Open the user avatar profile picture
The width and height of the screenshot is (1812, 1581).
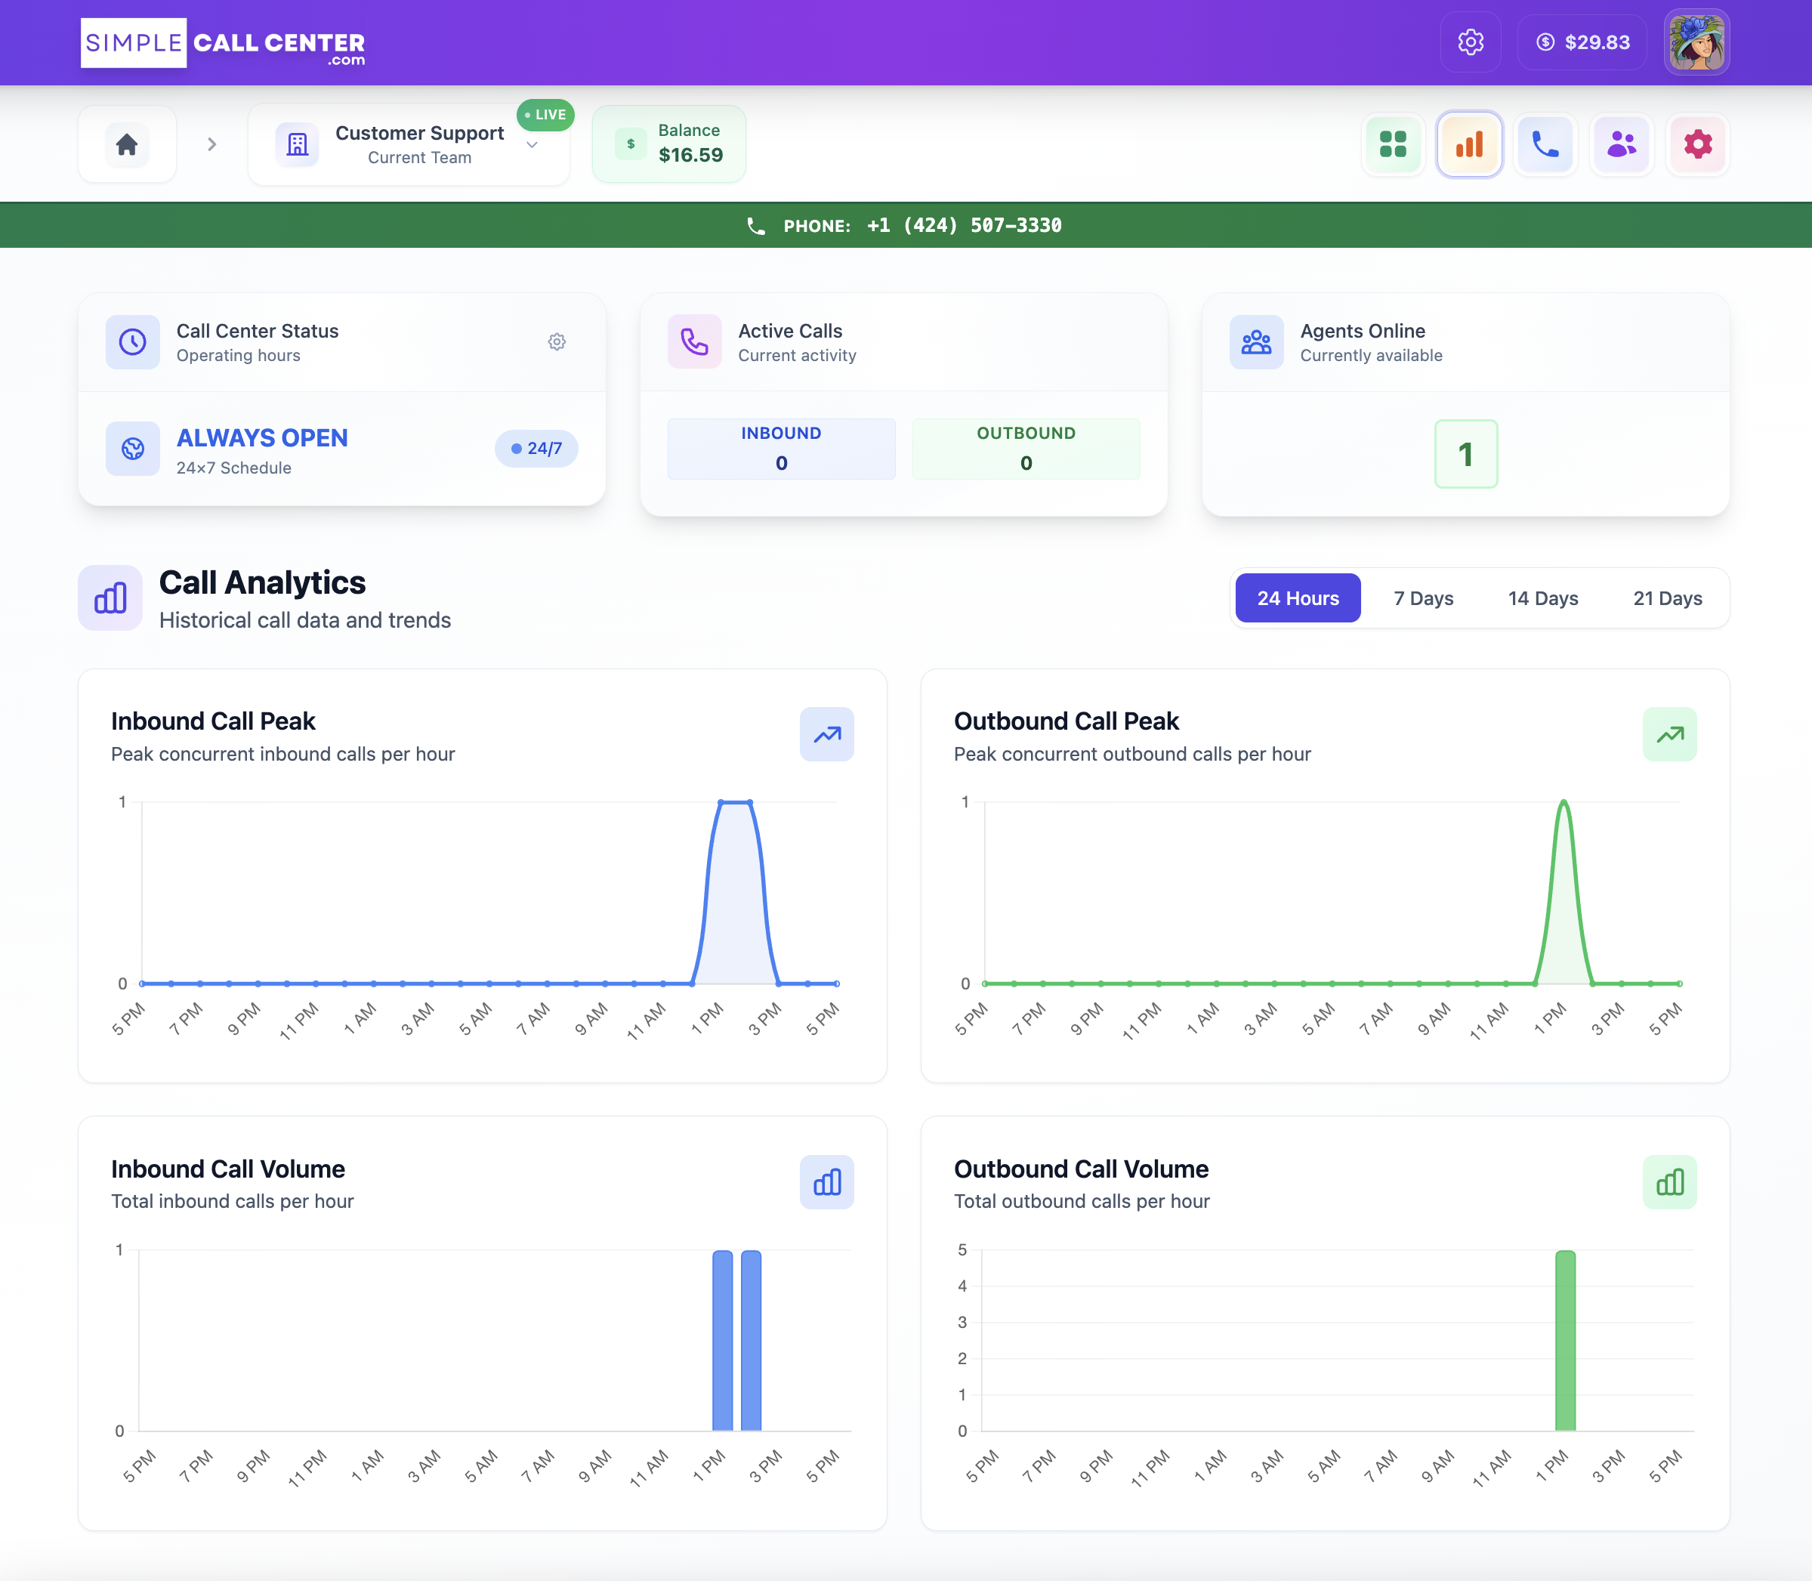click(1696, 42)
